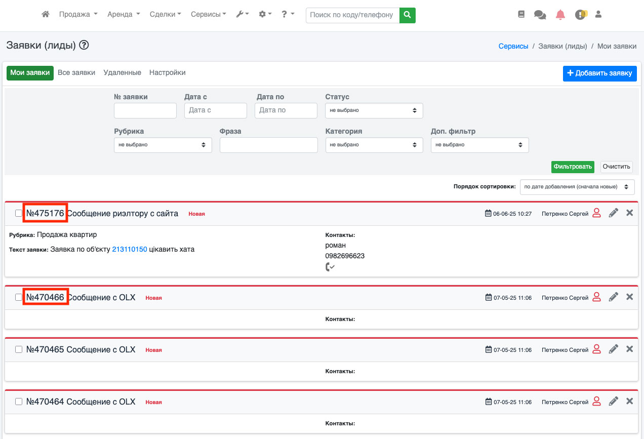
Task: Open the Статус dropdown filter
Action: click(374, 110)
